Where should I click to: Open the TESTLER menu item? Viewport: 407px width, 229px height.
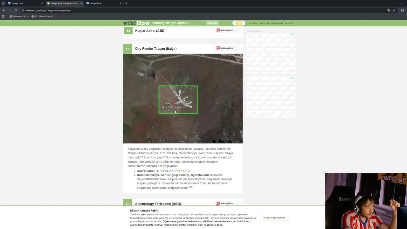tap(253, 23)
